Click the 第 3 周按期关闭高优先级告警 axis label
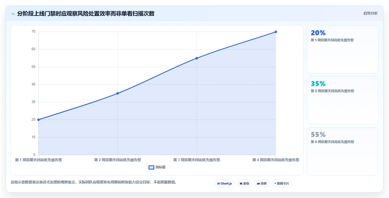389x198 pixels. coord(197,160)
